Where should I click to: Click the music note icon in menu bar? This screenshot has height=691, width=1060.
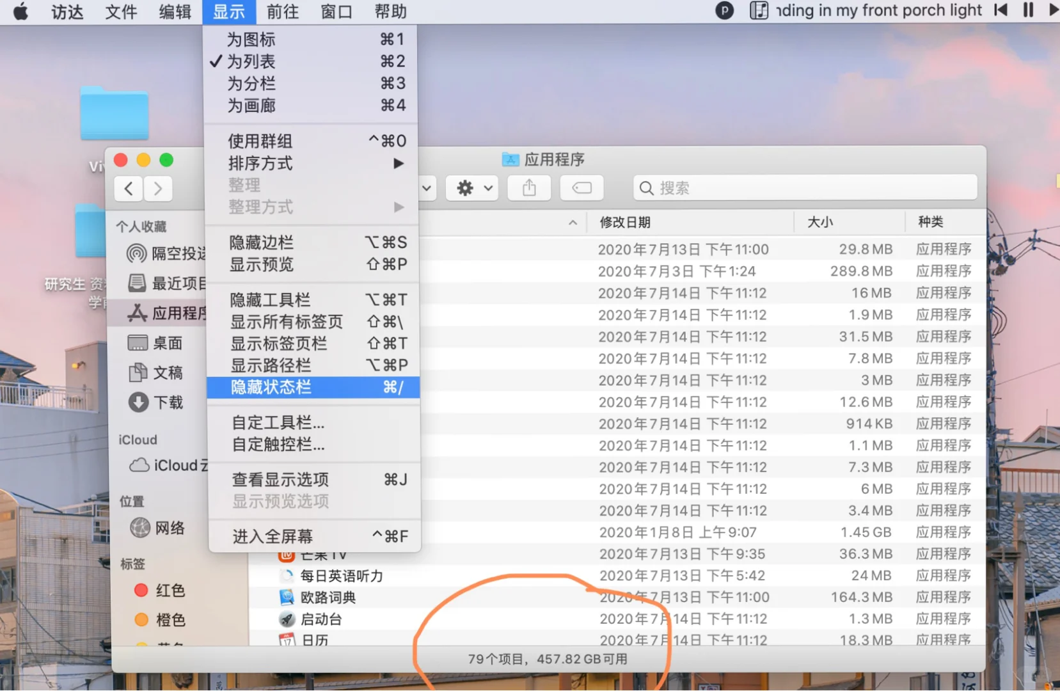click(x=760, y=10)
